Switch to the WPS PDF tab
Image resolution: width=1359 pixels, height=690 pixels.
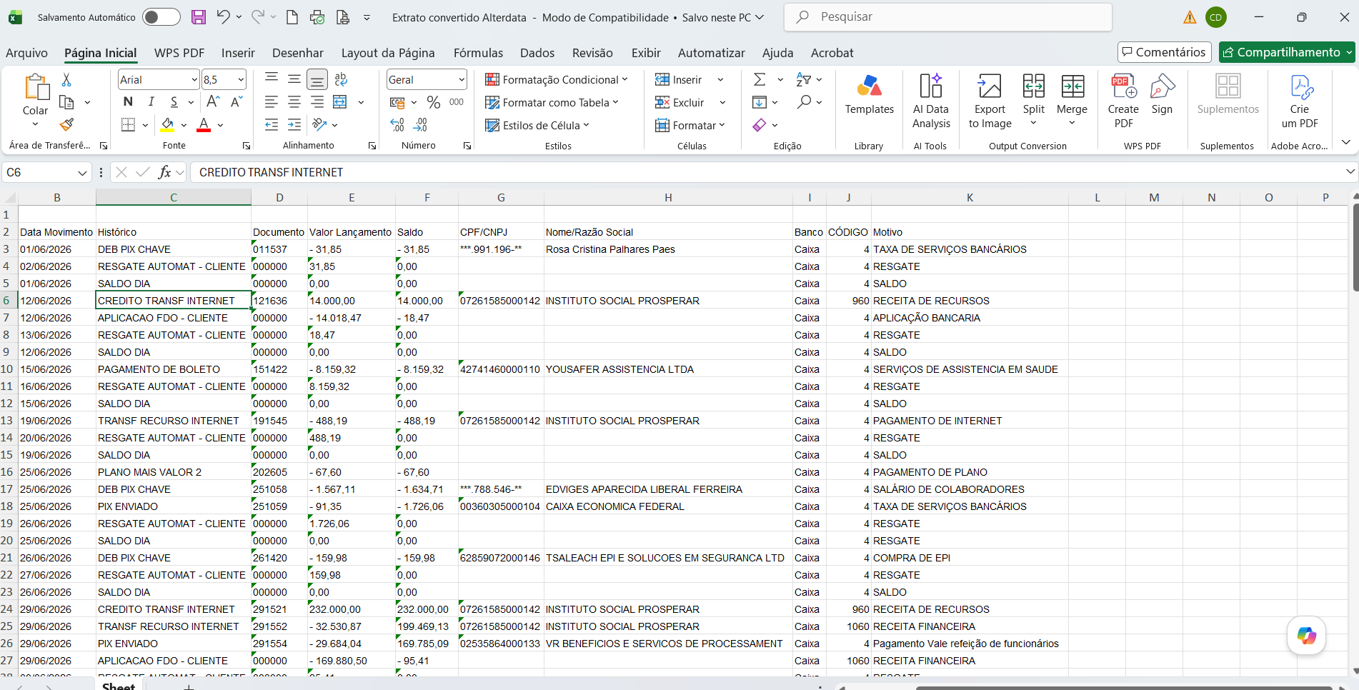coord(179,52)
